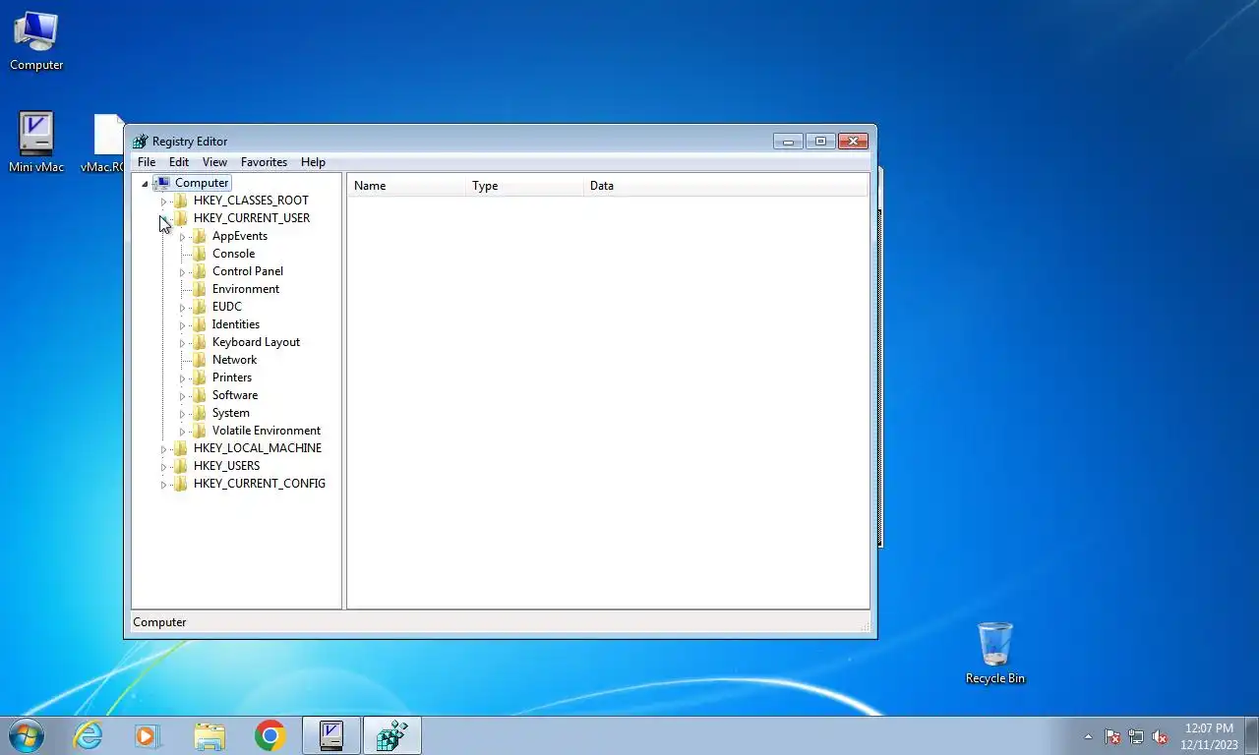Click the Registry Editor title bar icon
This screenshot has width=1259, height=755.
141,142
